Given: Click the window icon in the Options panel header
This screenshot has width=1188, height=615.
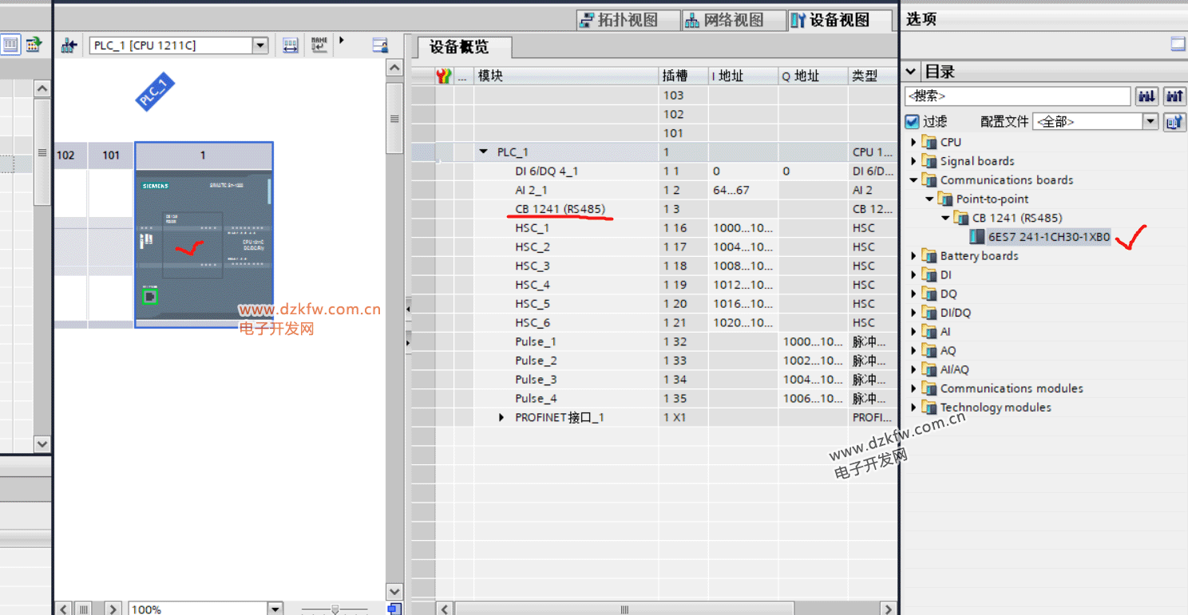Looking at the screenshot, I should click(x=1178, y=44).
